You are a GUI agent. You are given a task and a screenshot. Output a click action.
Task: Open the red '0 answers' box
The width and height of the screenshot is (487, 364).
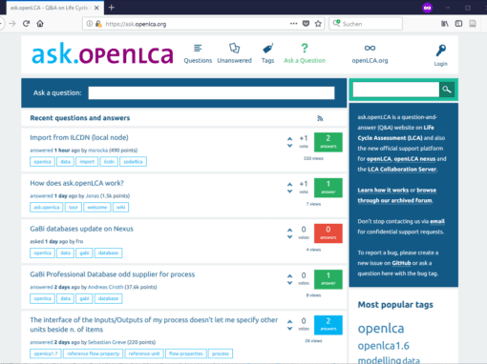point(328,233)
